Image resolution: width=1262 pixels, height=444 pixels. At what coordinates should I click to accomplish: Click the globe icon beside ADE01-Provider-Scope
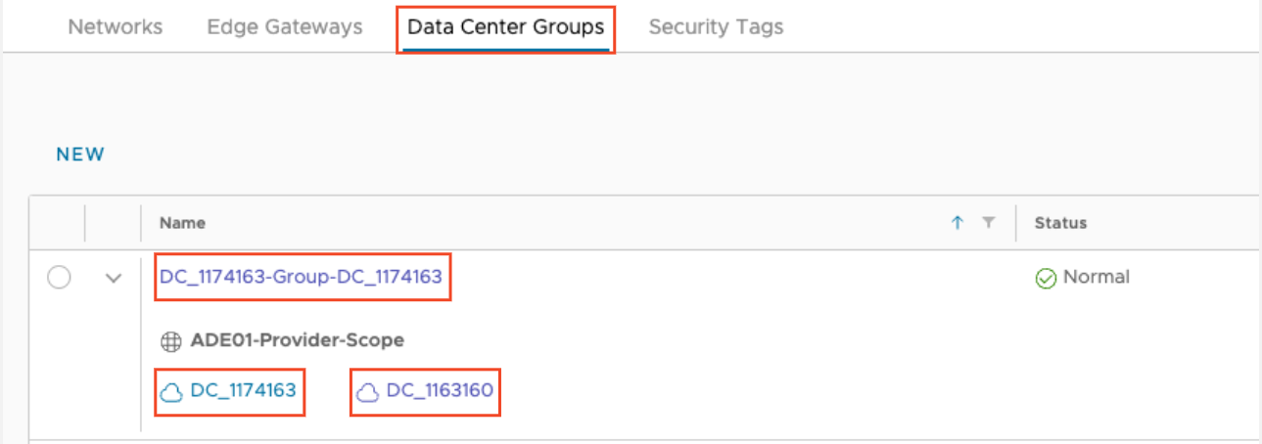171,341
